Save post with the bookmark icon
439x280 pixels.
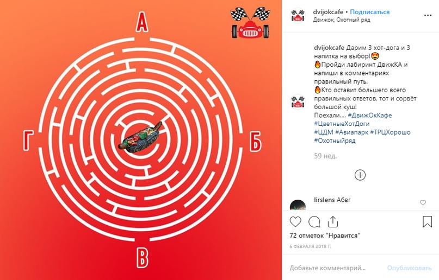click(x=427, y=221)
